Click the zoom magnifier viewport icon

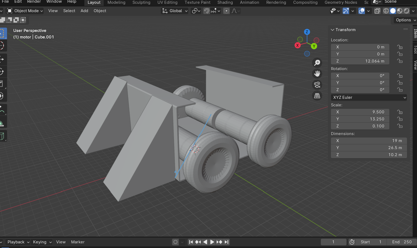point(317,63)
